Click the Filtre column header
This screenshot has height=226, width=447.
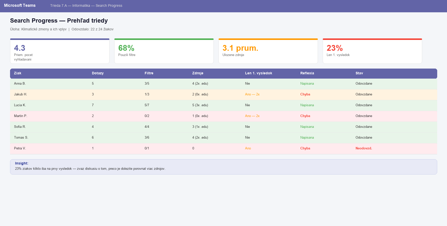[x=149, y=73]
